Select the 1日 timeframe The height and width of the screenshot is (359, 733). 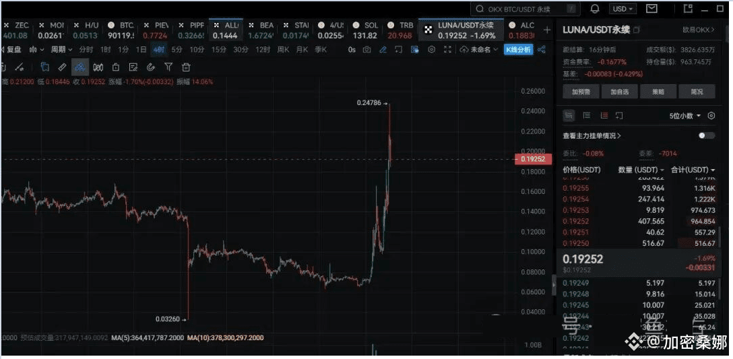pyautogui.click(x=141, y=49)
